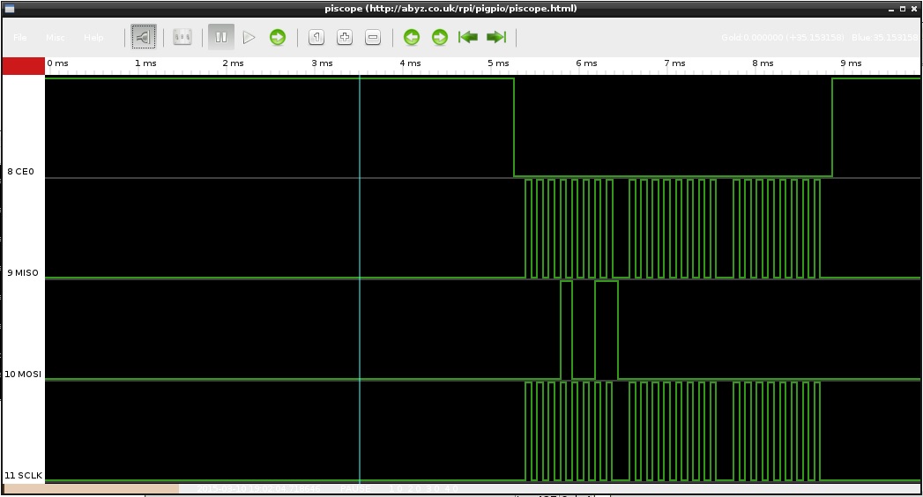Click the cyan vertical cursor line
The height and width of the screenshot is (497, 923).
(360, 279)
